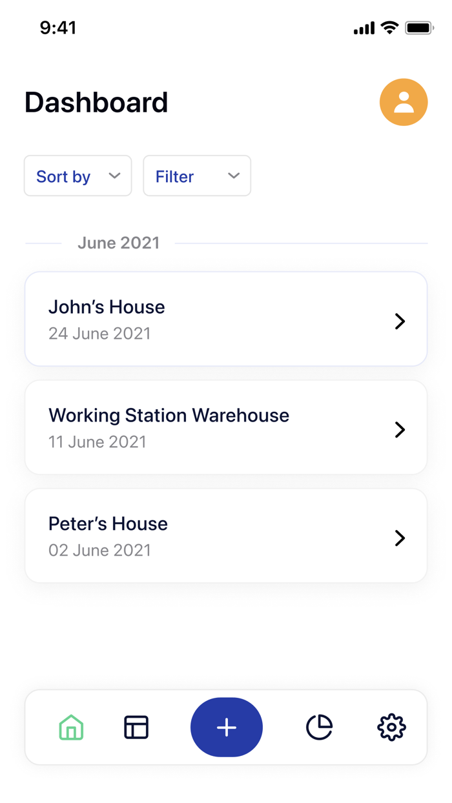The height and width of the screenshot is (803, 452).
Task: Go to the Home tab icon
Action: (x=71, y=727)
